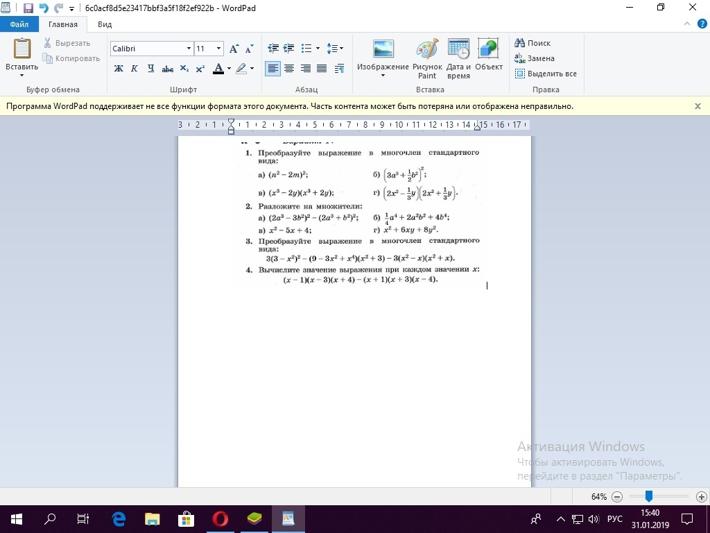Increase font size with grow font icon

point(234,49)
